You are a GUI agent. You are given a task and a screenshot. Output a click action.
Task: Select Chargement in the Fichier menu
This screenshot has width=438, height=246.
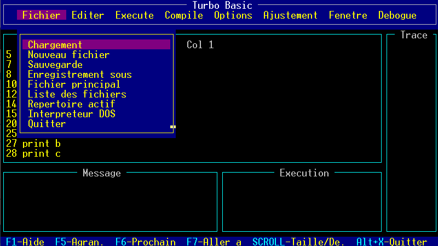96,45
